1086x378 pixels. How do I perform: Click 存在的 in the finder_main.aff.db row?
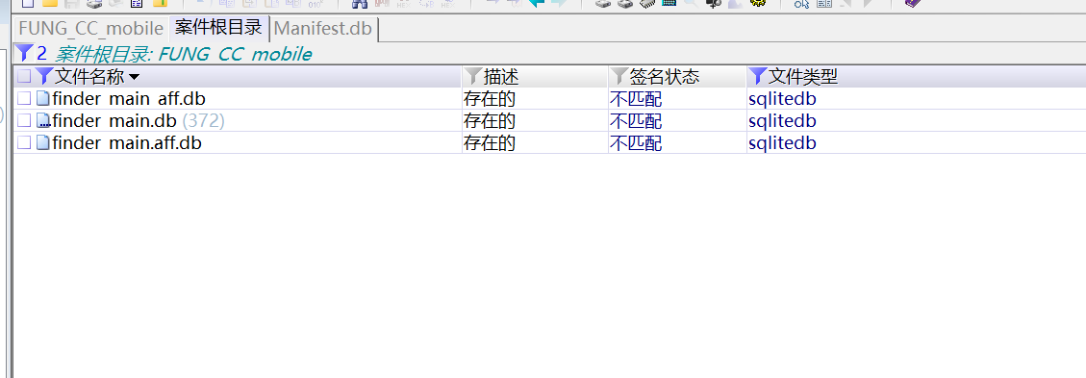pos(490,142)
